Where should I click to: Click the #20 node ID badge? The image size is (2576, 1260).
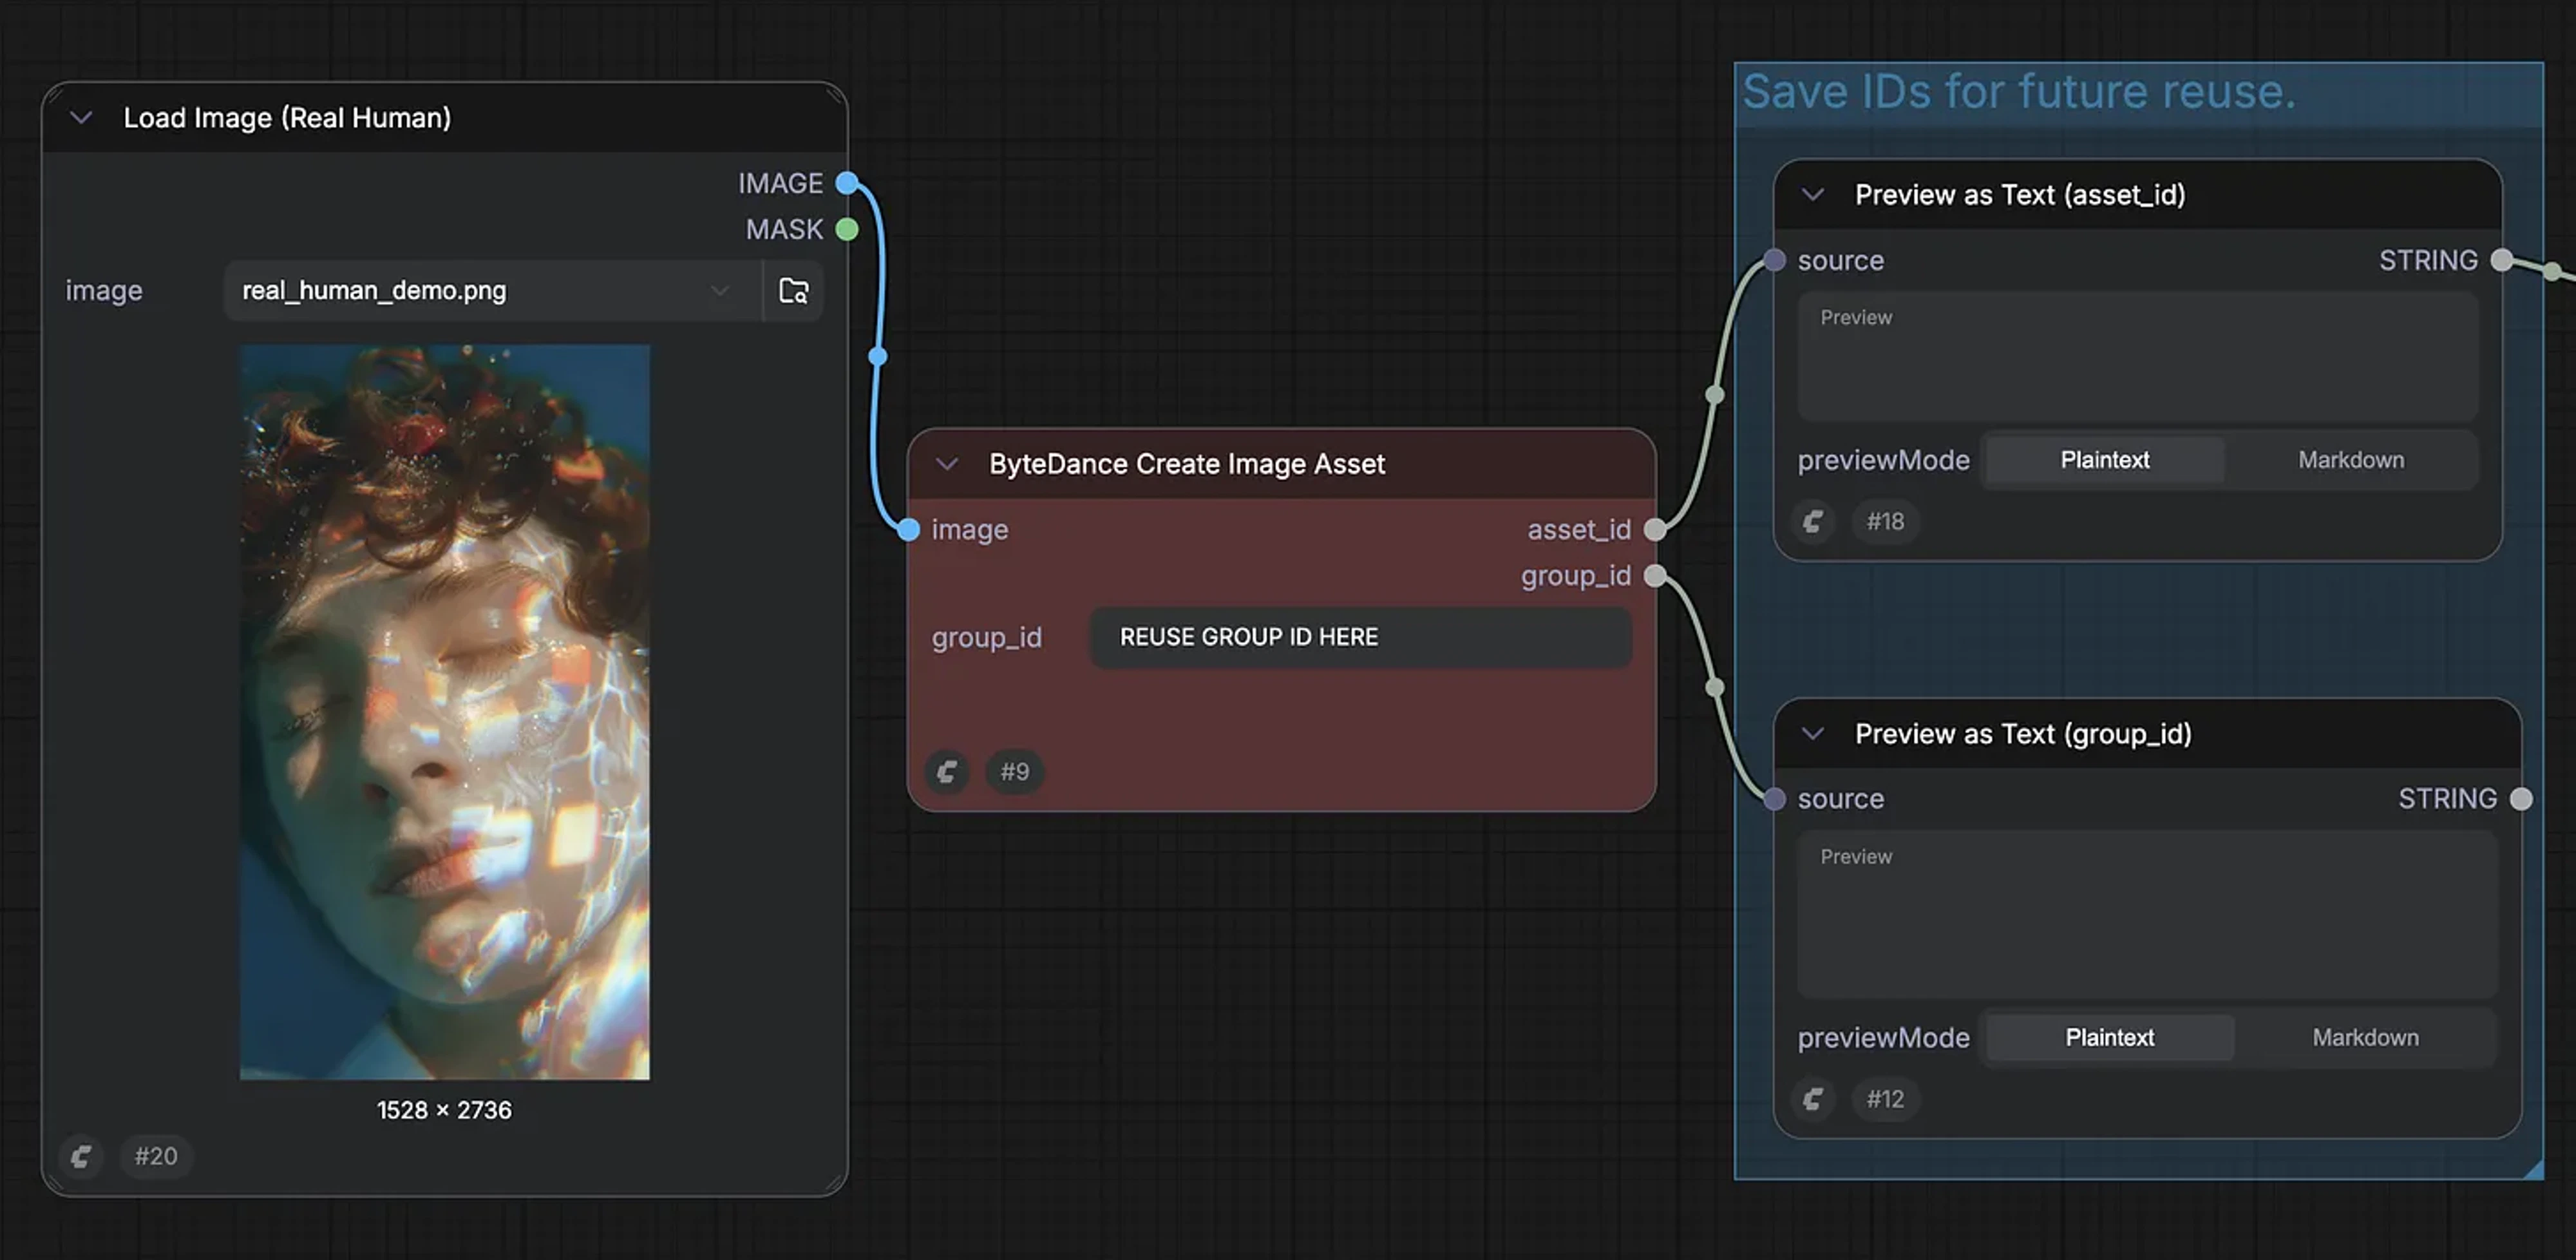(x=156, y=1156)
